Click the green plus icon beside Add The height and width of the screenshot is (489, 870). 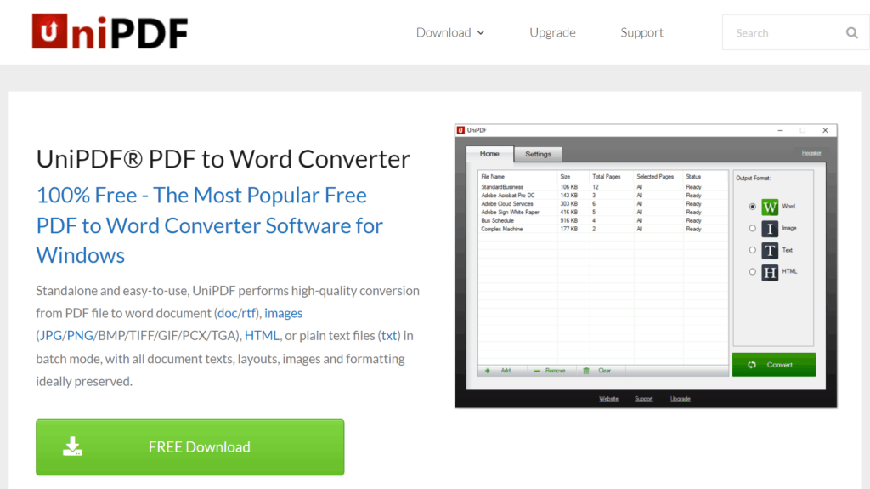(x=487, y=371)
